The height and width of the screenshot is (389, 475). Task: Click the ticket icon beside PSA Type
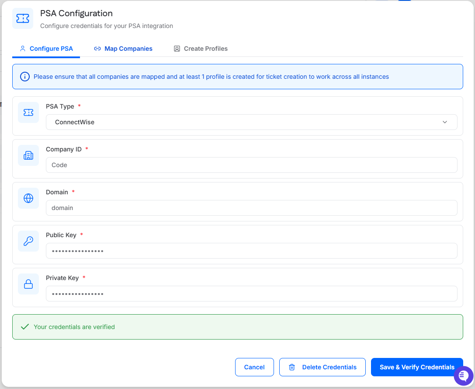pos(28,112)
